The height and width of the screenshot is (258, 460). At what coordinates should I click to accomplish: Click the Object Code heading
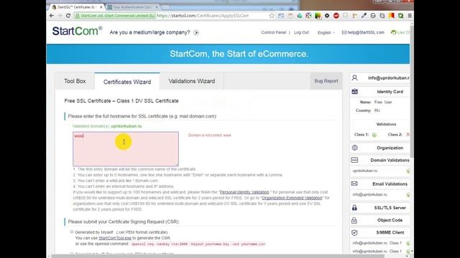click(390, 220)
